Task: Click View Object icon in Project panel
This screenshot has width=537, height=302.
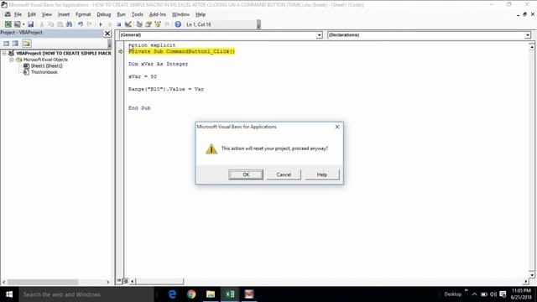Action: click(x=15, y=44)
